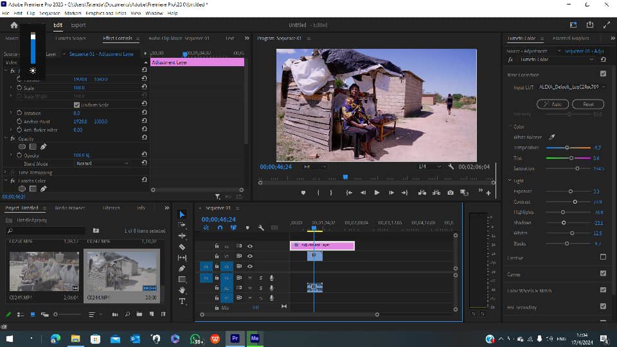Click Add Marker in Program monitor

tap(303, 193)
